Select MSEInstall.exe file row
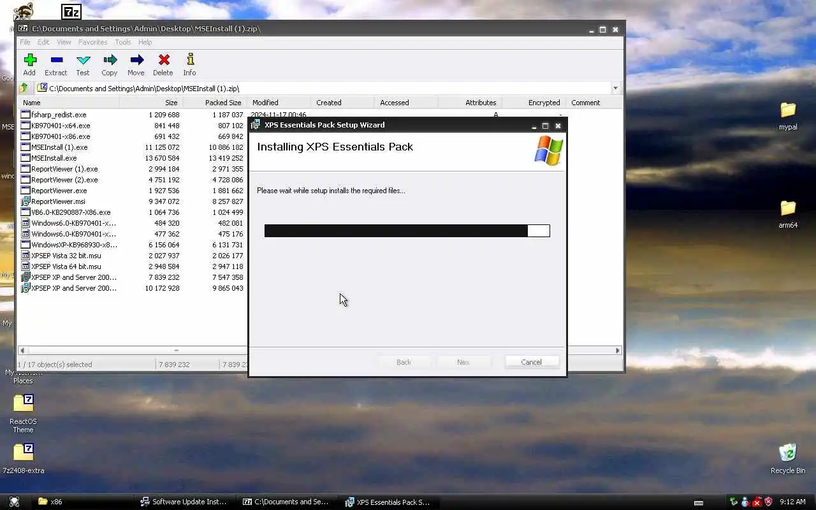This screenshot has height=510, width=816. (54, 158)
